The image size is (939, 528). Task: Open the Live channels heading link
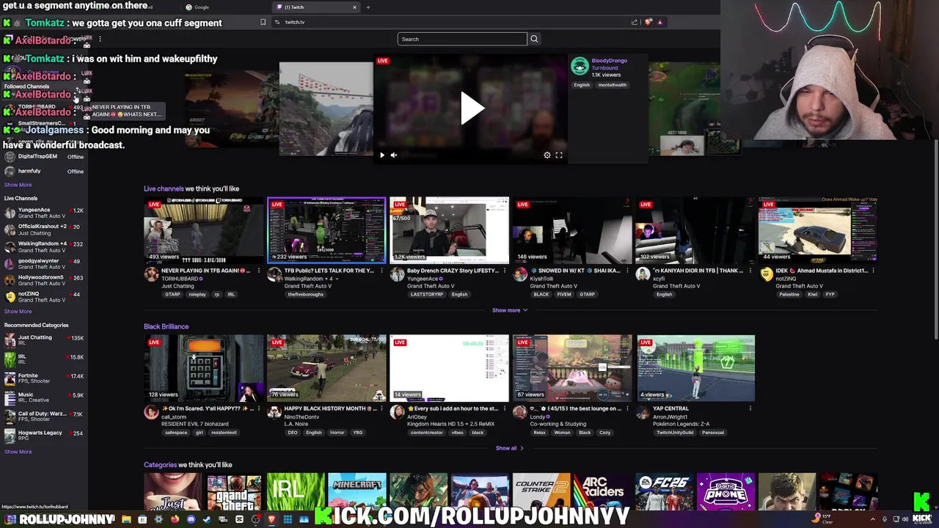coord(164,188)
